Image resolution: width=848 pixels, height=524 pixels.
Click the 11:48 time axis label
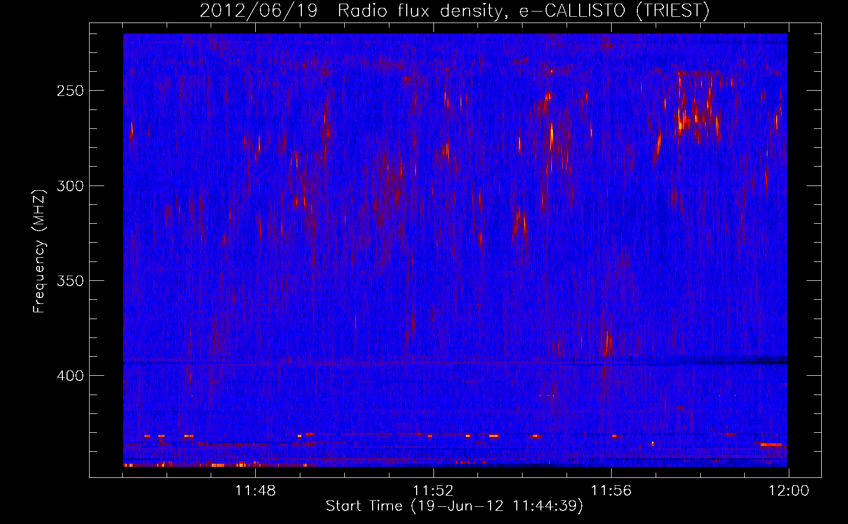pos(255,491)
